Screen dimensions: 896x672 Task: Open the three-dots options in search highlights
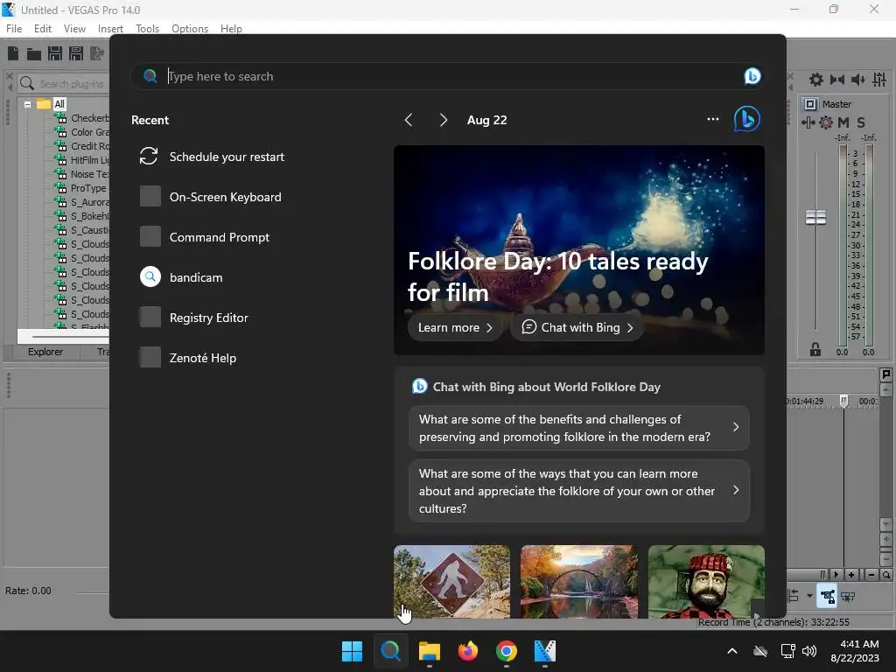click(712, 119)
